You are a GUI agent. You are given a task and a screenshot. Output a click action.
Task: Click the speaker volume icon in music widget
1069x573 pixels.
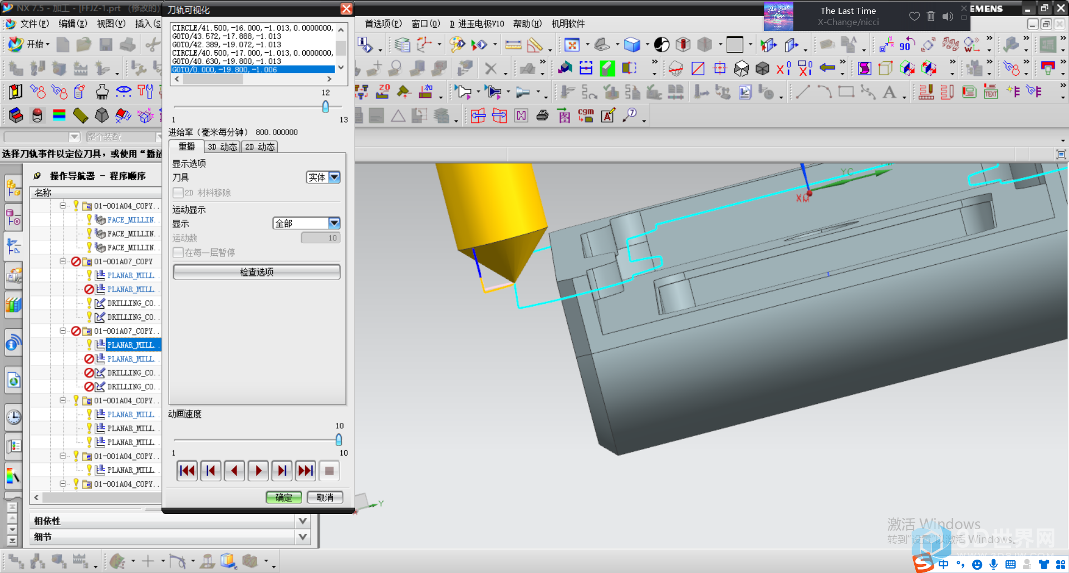point(948,16)
